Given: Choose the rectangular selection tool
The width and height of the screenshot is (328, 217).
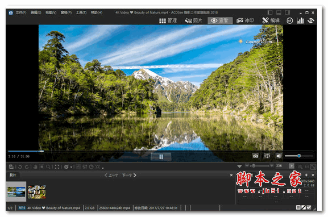Looking at the screenshot, I should click(42, 167).
